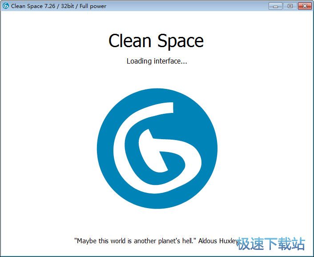Screen dimensions: 314x257
Task: Click "Clean Space" name in the title bar
Action: point(28,6)
